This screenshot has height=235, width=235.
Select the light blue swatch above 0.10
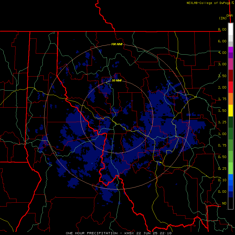coord(231,177)
